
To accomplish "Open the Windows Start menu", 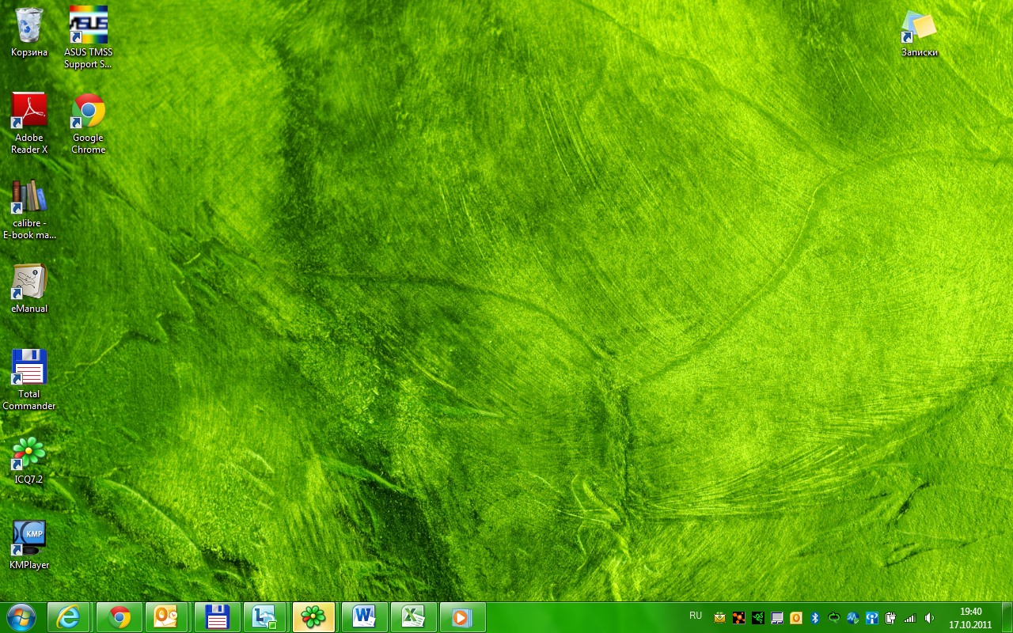I will coord(21,617).
